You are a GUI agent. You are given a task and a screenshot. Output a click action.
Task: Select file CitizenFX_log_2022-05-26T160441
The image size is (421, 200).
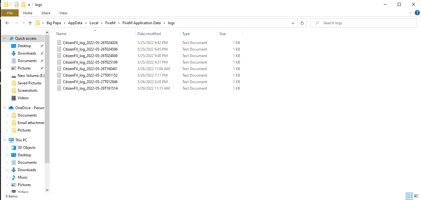[x=90, y=69]
